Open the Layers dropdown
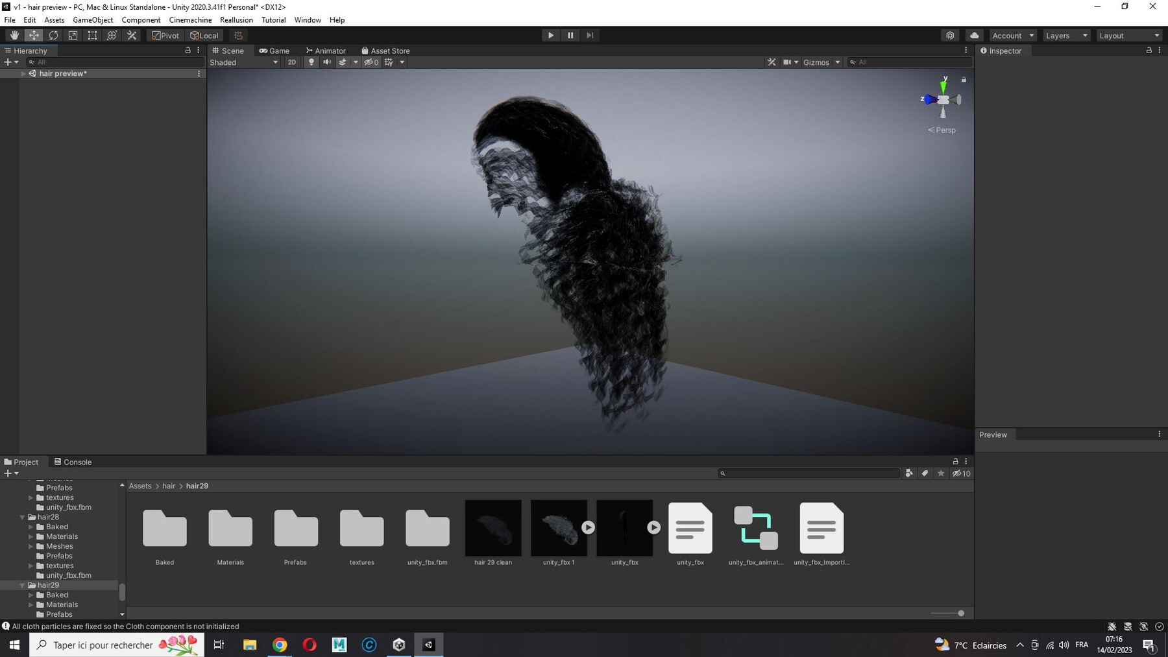 1066,36
